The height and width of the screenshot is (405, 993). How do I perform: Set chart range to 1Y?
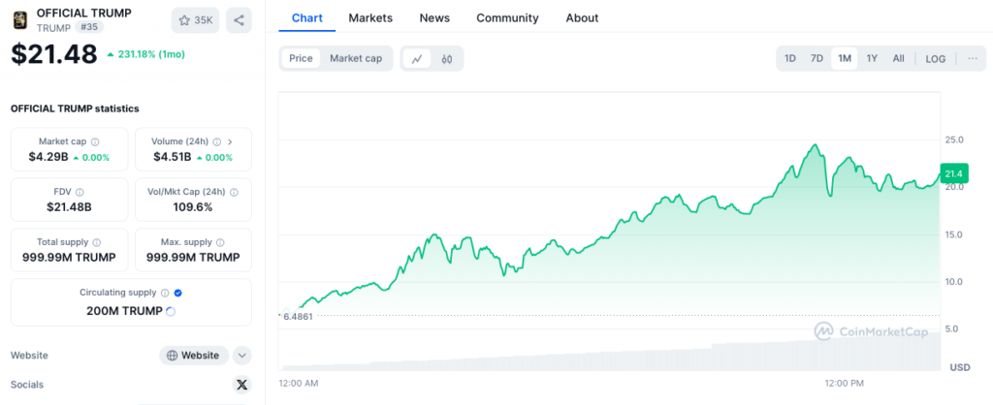point(872,59)
